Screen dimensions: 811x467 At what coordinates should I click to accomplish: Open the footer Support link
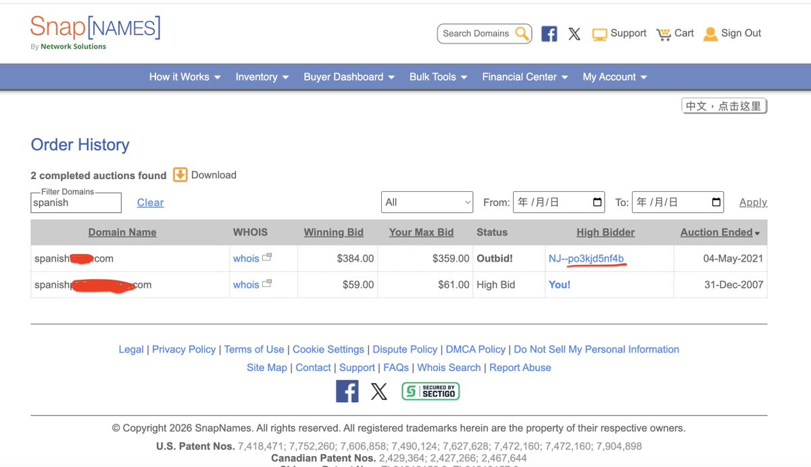coord(357,368)
